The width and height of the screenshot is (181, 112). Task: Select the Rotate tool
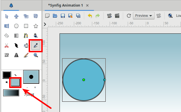pyautogui.click(x=36, y=16)
